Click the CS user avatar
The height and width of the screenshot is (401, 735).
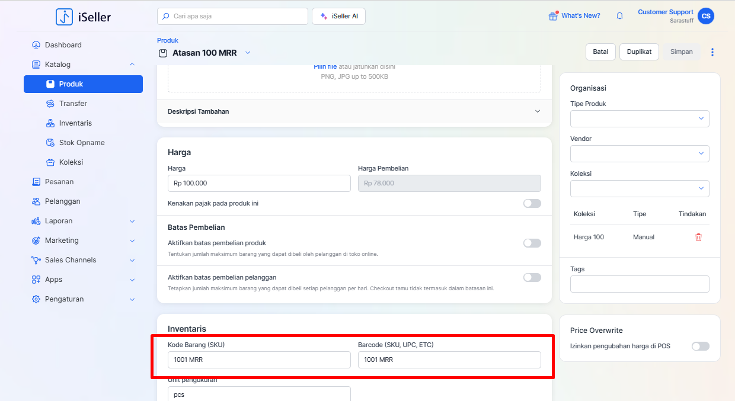tap(705, 16)
